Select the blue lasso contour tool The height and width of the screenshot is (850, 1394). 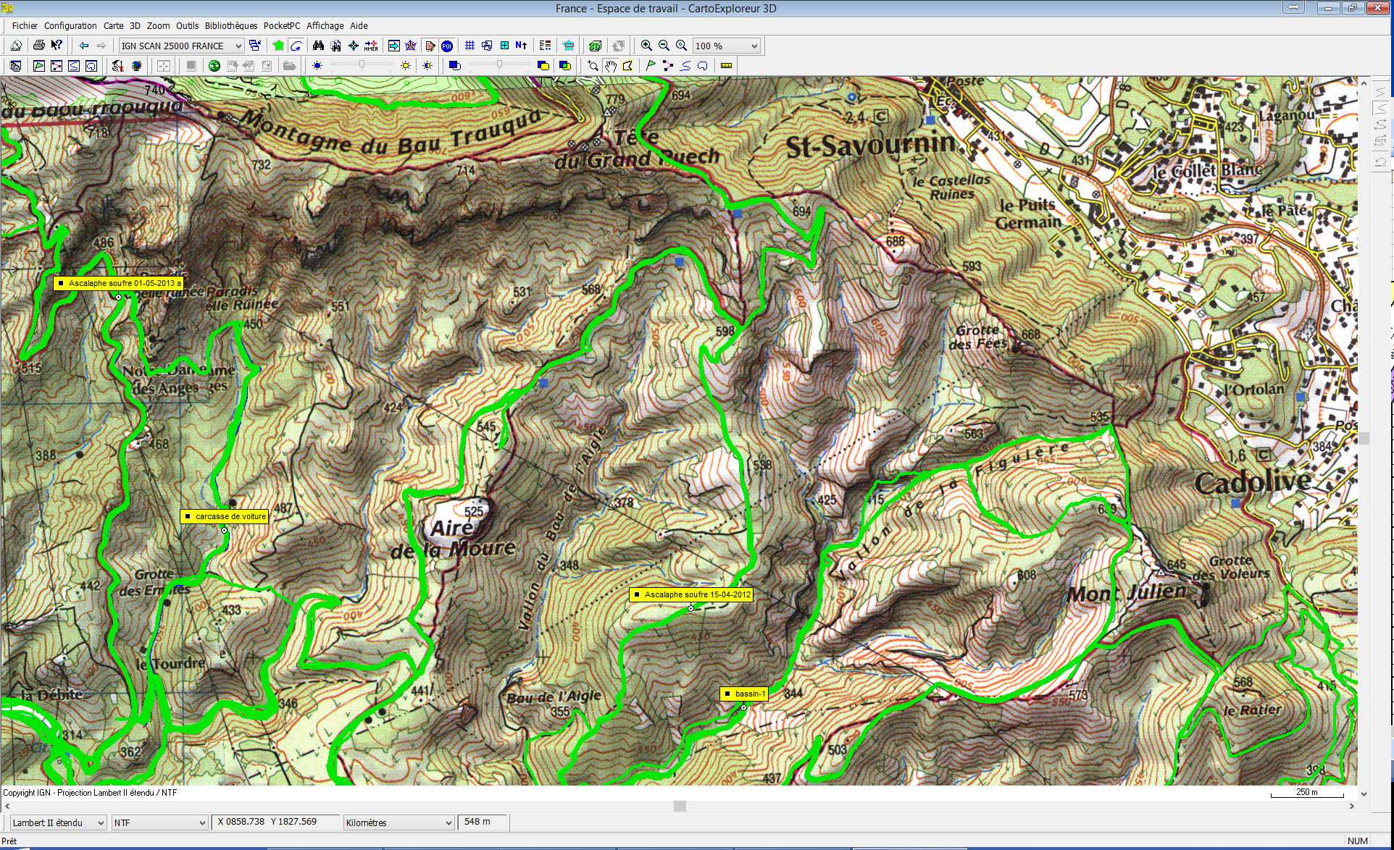coord(703,66)
